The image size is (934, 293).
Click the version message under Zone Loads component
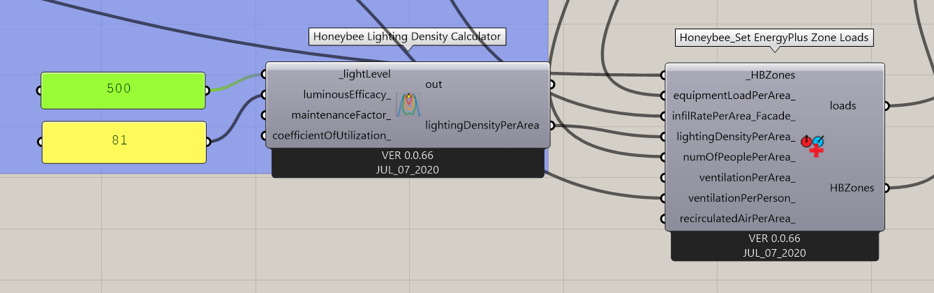pyautogui.click(x=775, y=246)
